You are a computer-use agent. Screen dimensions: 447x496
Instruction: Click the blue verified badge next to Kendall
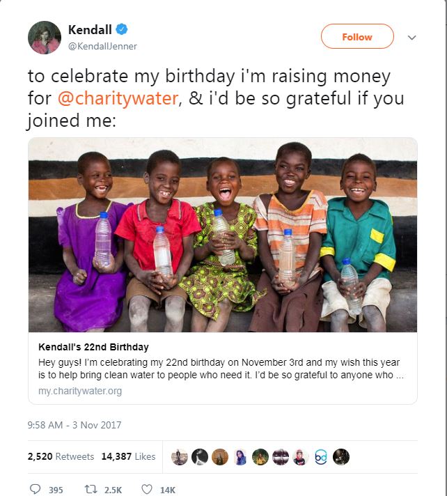[121, 29]
